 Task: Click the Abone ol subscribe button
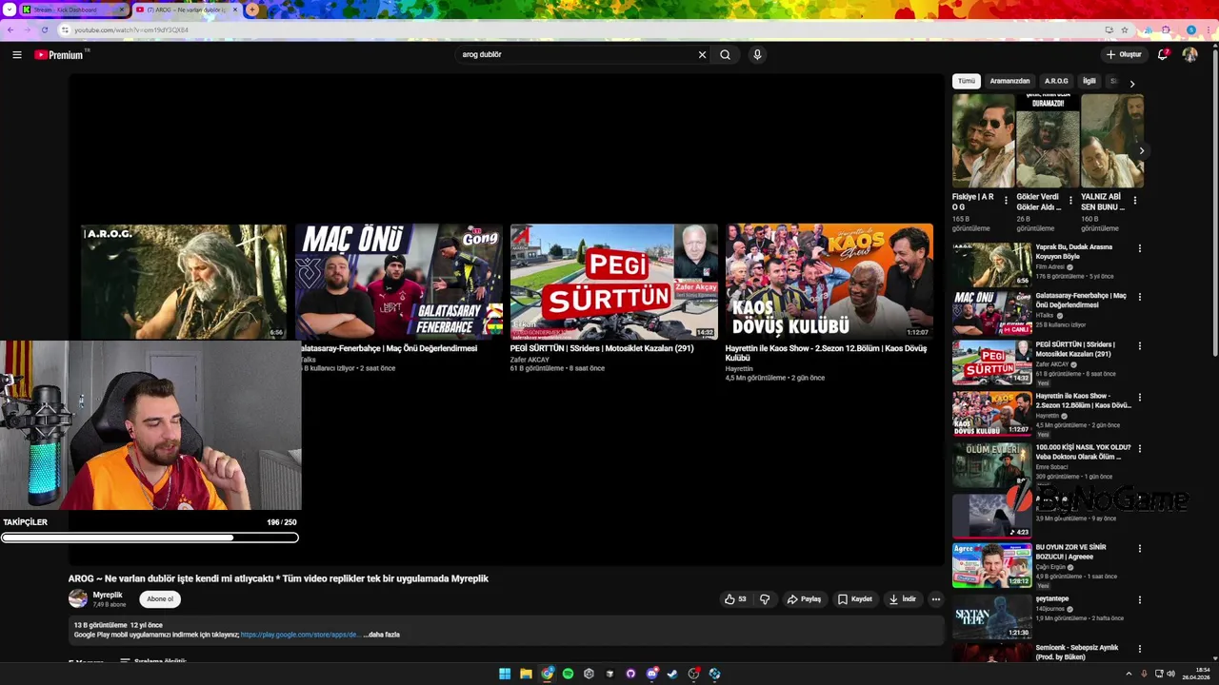click(x=160, y=599)
